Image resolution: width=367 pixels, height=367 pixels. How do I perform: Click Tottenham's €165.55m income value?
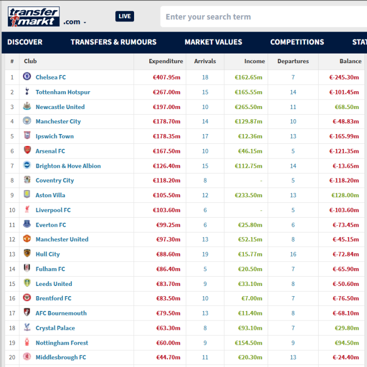click(x=248, y=92)
